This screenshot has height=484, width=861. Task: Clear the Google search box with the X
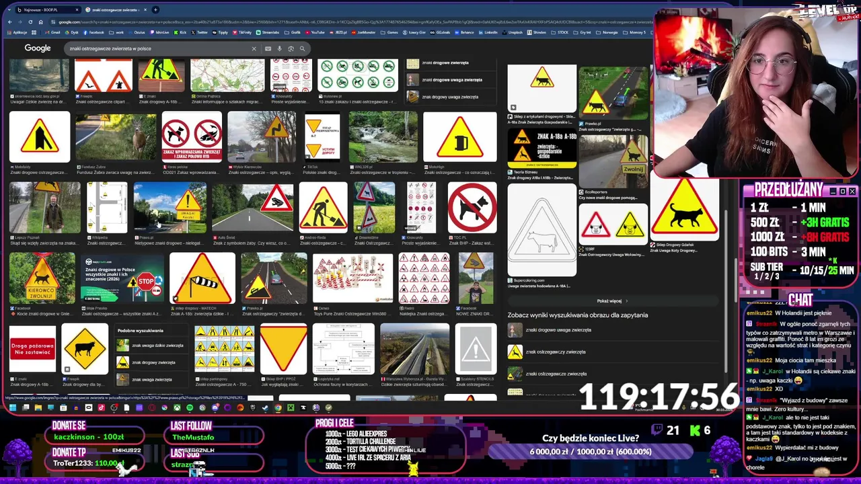click(254, 48)
